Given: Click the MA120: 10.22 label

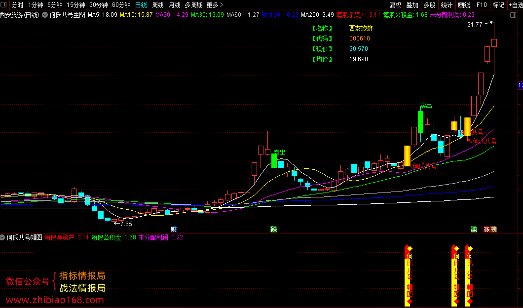Looking at the screenshot, I should [280, 15].
